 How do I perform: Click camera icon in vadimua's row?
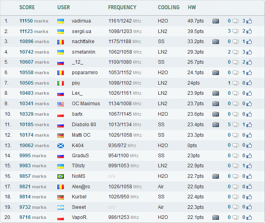(x=216, y=21)
